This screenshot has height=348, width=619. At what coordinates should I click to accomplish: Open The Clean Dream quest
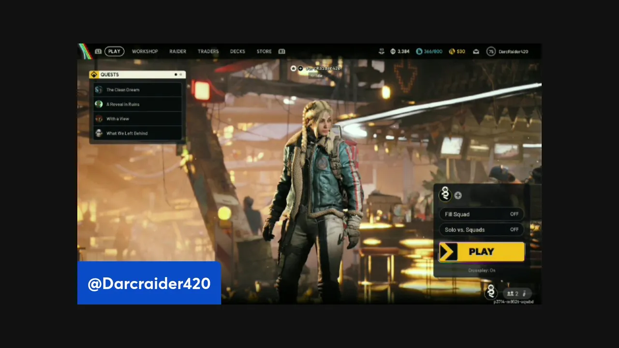click(137, 90)
